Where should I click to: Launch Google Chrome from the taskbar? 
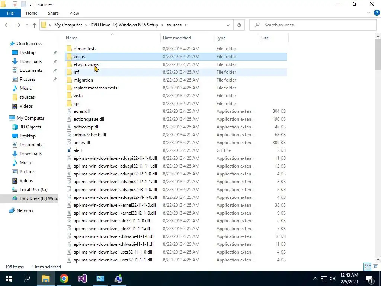click(64, 279)
